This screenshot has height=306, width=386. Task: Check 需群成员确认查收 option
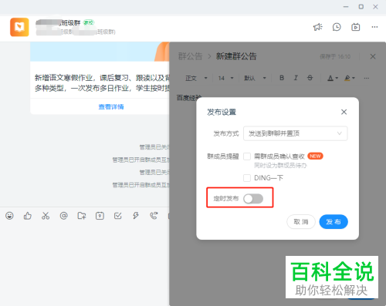tap(247, 156)
